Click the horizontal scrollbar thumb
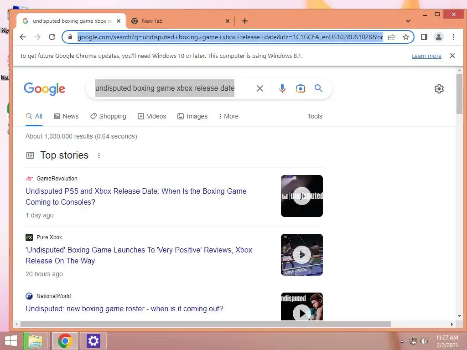 (206, 324)
